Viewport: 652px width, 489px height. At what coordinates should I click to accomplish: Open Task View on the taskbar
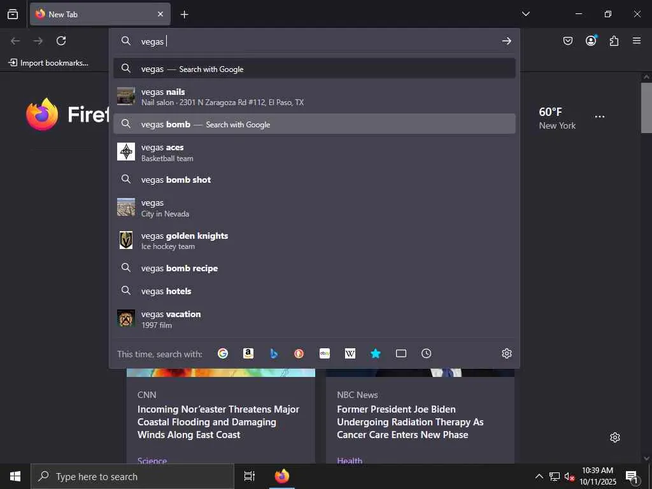(x=249, y=476)
